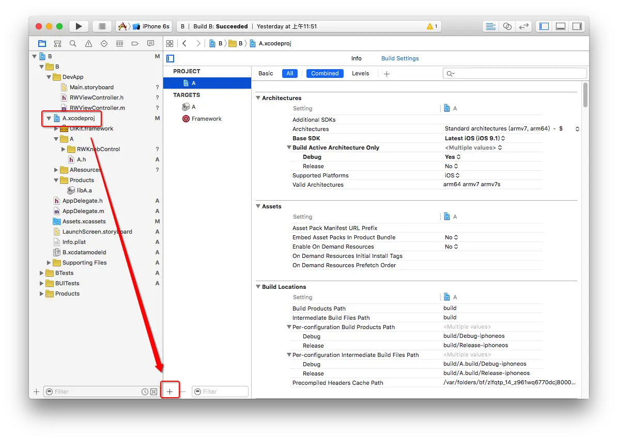Collapse Per-configuration Build Products Path
Screen dimensions: 618x440
(x=289, y=327)
